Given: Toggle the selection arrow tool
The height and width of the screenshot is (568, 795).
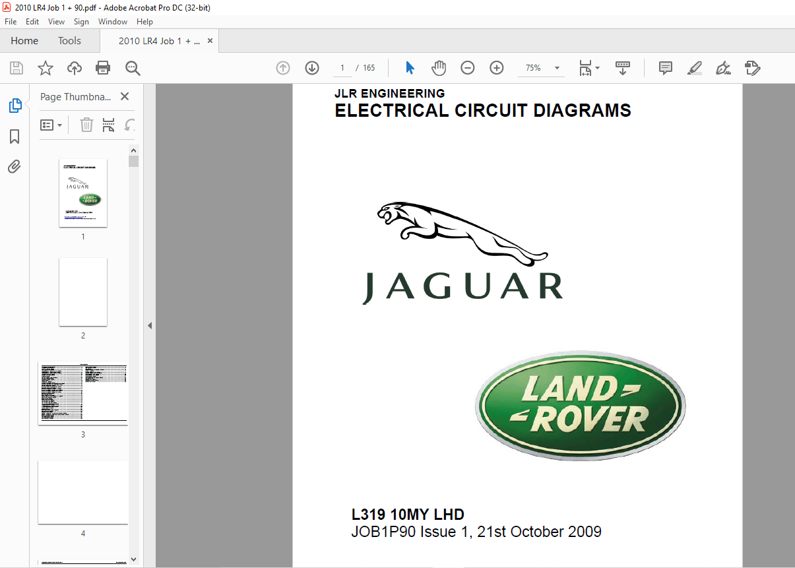Looking at the screenshot, I should 410,68.
